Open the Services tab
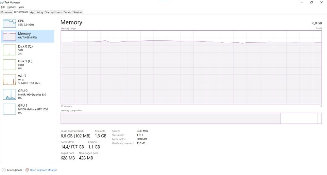 (x=78, y=12)
